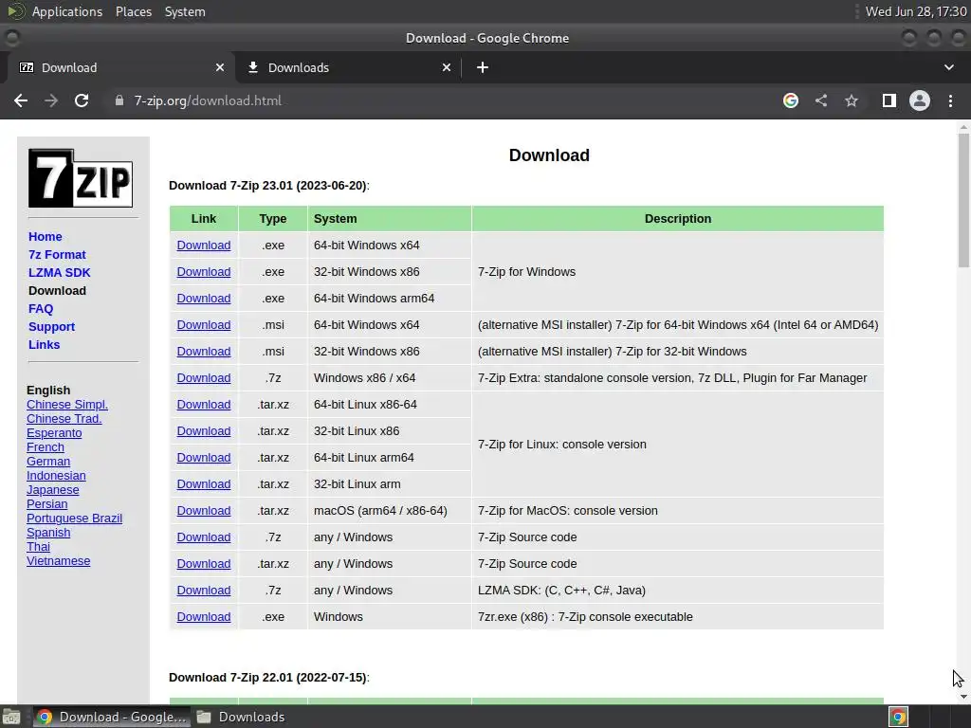The image size is (971, 728).
Task: Download .tar.xz for 64-bit Linux x86-64
Action: click(204, 404)
